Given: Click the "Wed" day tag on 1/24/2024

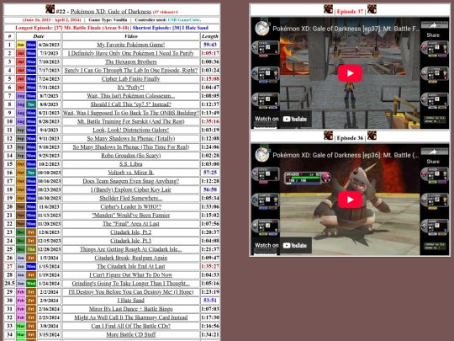Looking at the screenshot, I should [31, 283].
